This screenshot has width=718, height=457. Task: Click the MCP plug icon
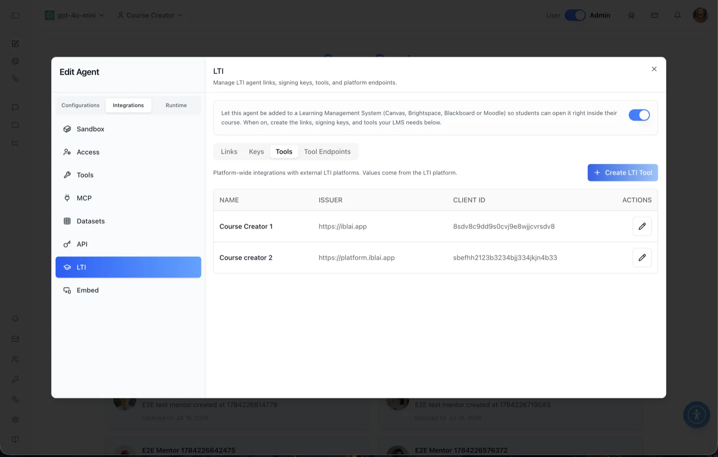coord(67,198)
